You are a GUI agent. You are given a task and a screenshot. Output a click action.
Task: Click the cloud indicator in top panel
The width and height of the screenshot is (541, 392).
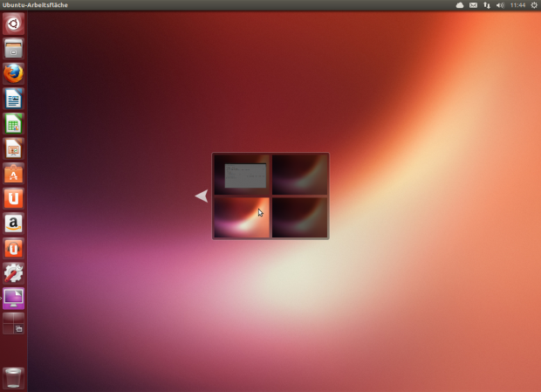pos(460,5)
